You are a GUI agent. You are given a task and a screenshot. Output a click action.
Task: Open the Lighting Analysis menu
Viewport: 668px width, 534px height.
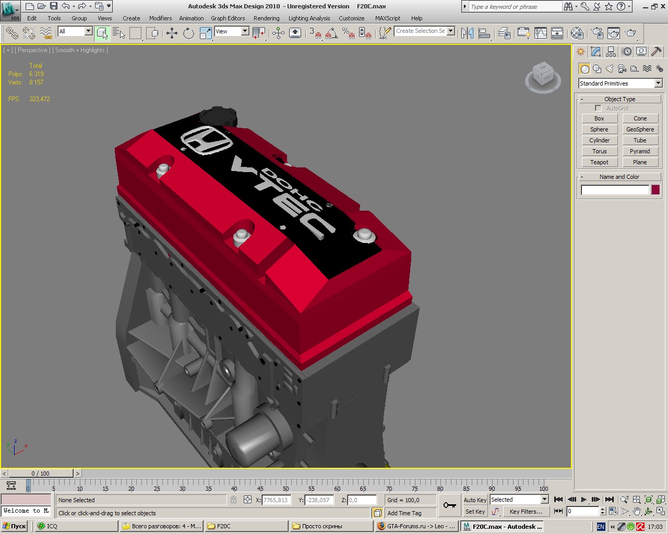point(309,18)
